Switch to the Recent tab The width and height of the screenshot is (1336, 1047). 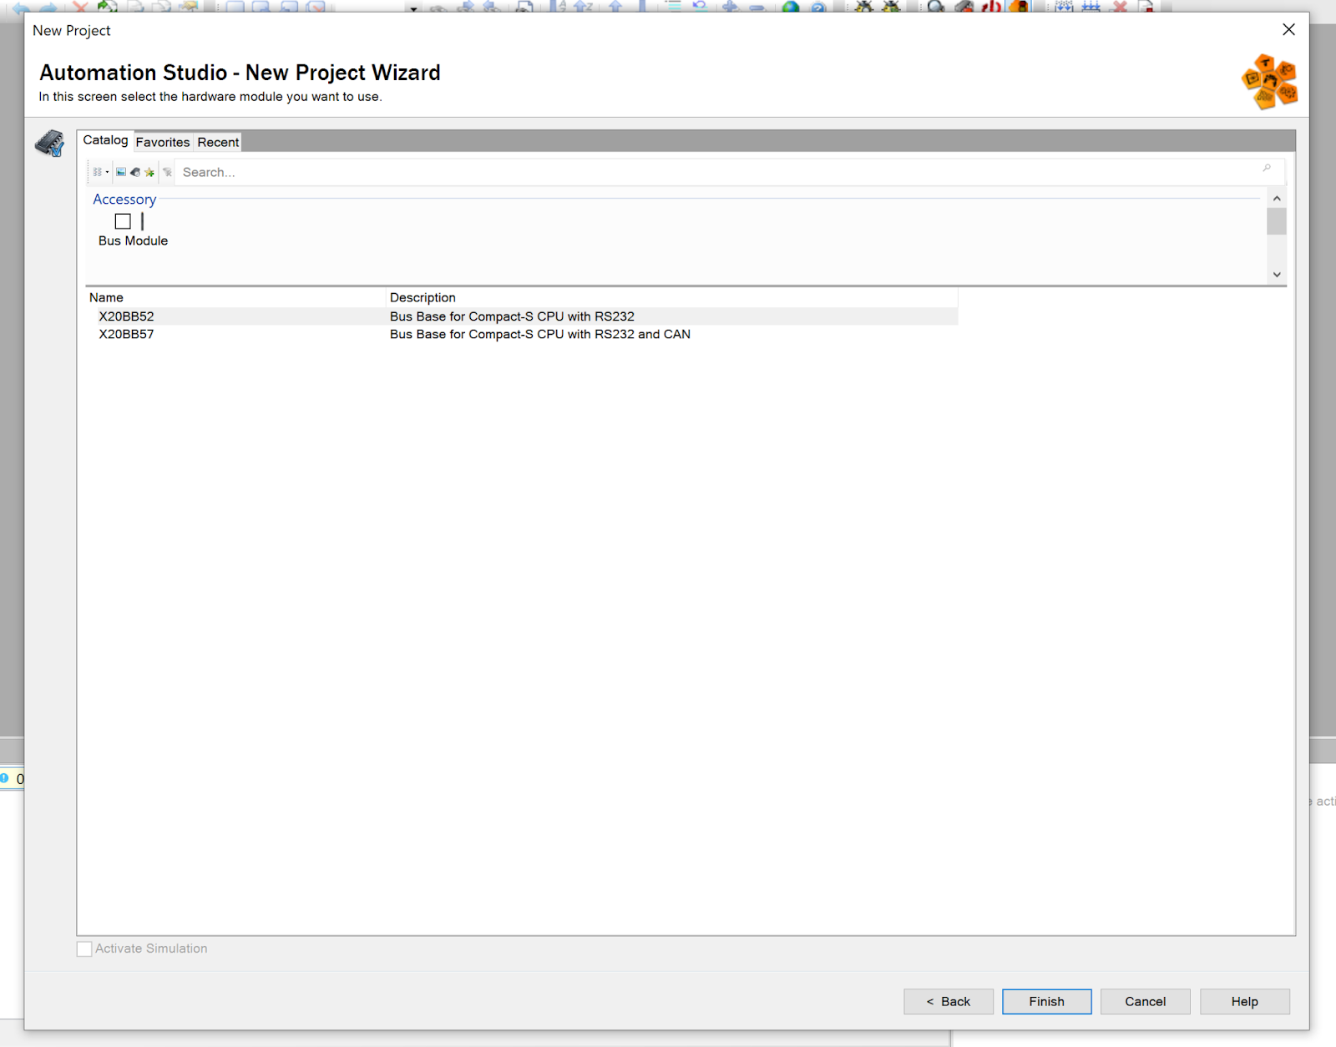tap(218, 142)
